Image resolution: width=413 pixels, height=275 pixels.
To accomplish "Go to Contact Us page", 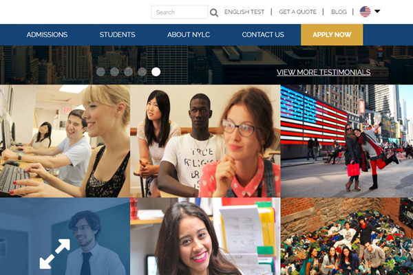I will click(x=263, y=35).
